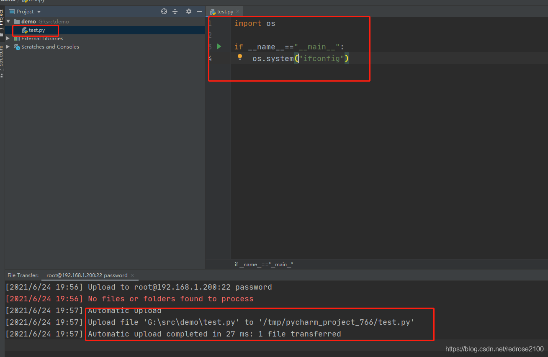This screenshot has width=548, height=357.
Task: Click the test.py breadcrumb in the navigation bar
Action: pos(34,1)
